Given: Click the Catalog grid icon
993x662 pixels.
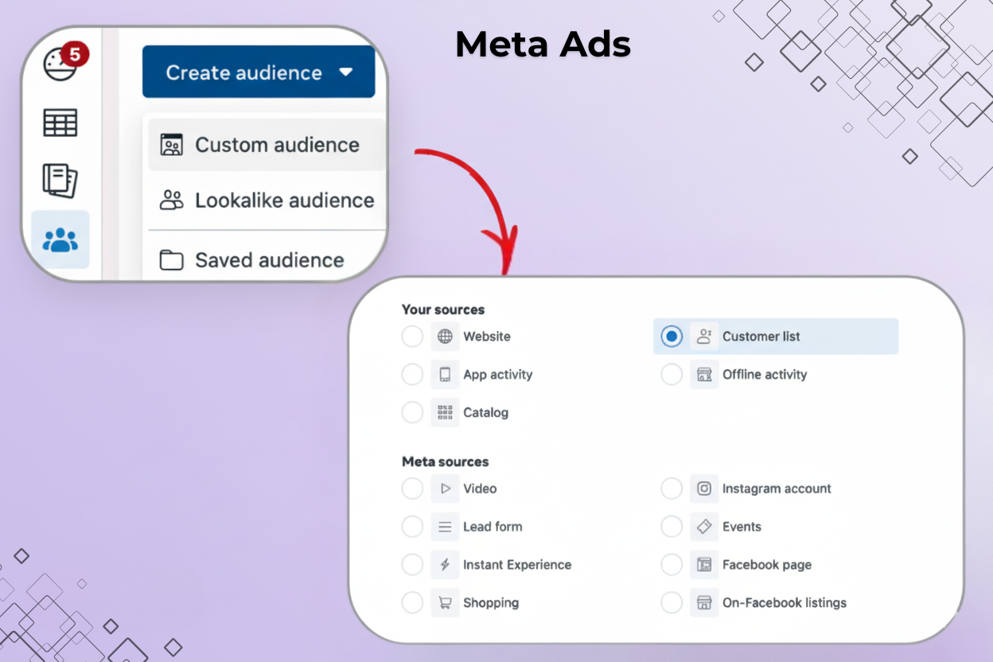Looking at the screenshot, I should pos(445,413).
